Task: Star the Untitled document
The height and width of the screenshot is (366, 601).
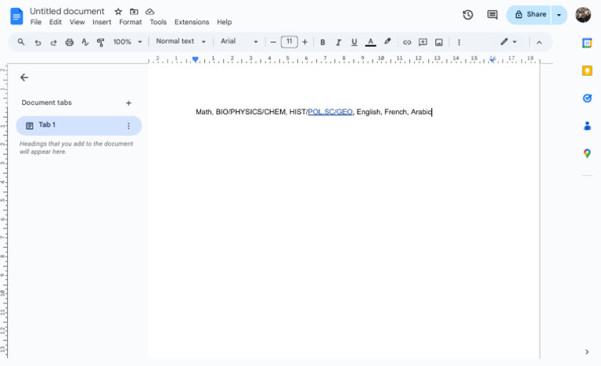Action: [118, 12]
